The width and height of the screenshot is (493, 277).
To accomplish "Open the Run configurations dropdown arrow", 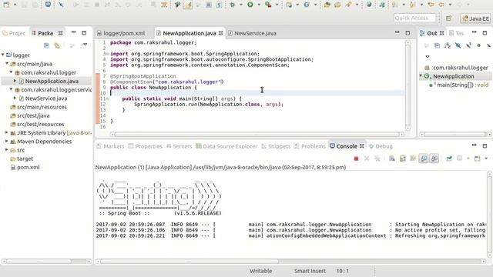I will tap(259, 5).
